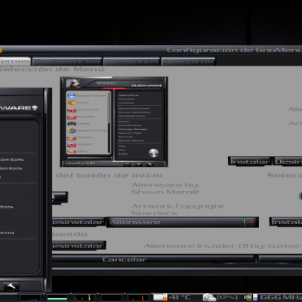
Task: Click the 'Artwork Copyright Stardock' text
Action: click(x=178, y=210)
